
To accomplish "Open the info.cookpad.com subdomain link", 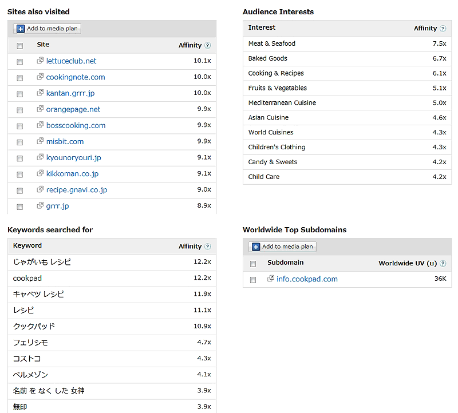I will (307, 279).
